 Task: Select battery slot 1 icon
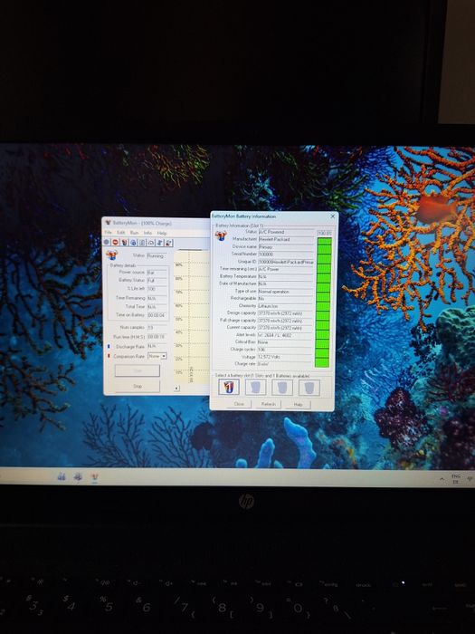[x=229, y=388]
